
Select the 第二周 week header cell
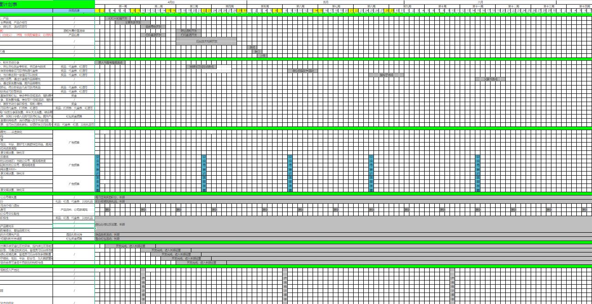[158, 6]
